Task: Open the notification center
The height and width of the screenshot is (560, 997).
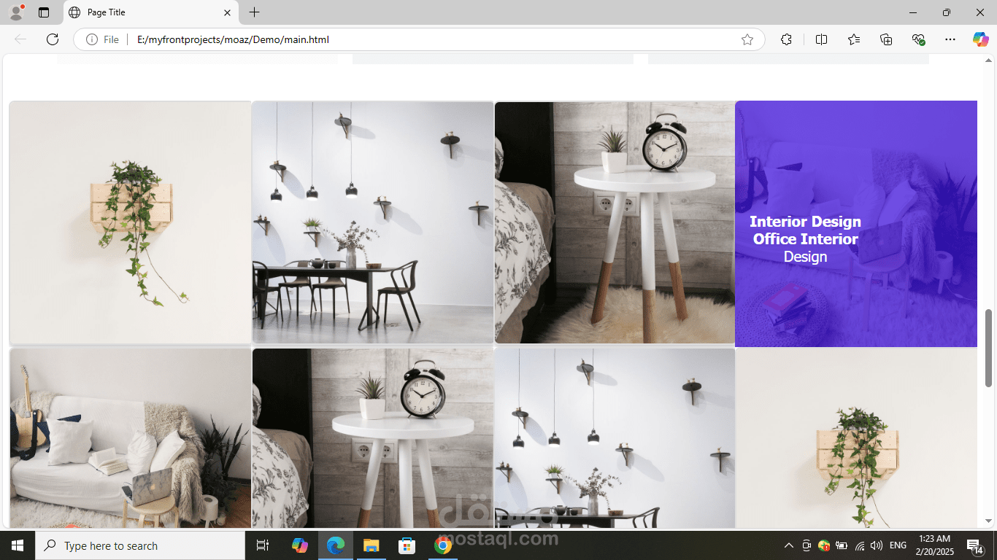Action: click(977, 545)
